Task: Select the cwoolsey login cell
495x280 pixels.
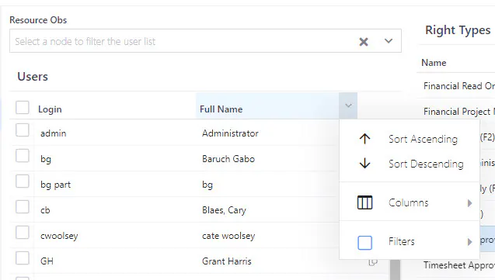Action: coord(59,236)
